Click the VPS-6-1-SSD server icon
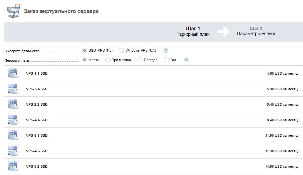Screen dimensions: 303x175 point(13,135)
